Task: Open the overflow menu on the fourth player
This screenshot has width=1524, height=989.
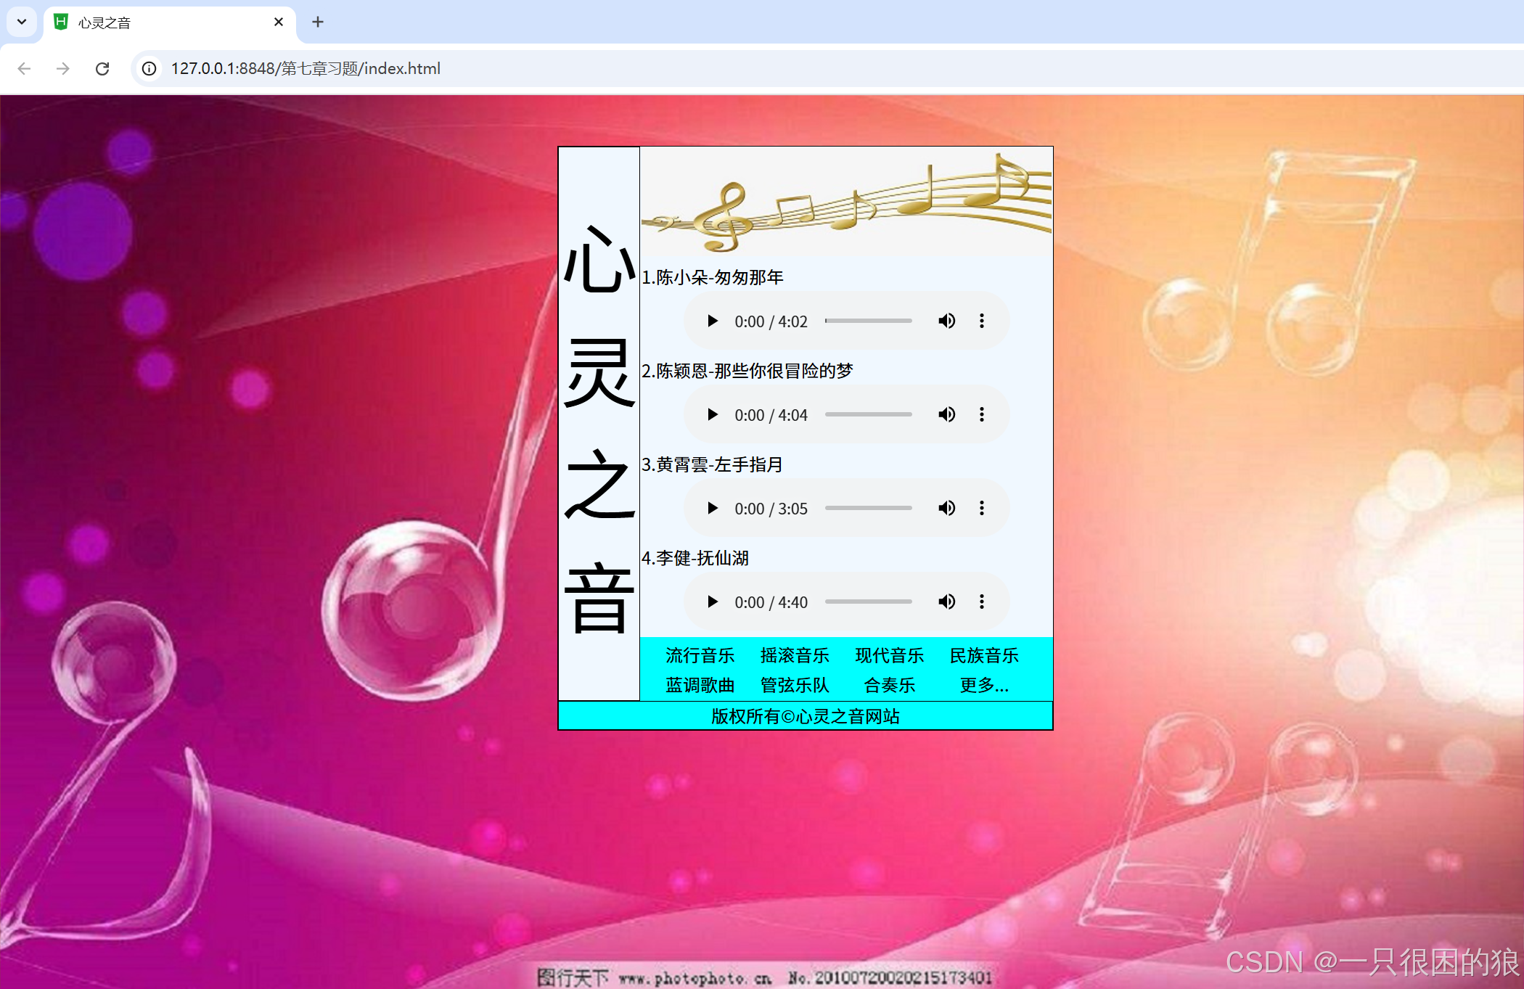Action: point(982,602)
